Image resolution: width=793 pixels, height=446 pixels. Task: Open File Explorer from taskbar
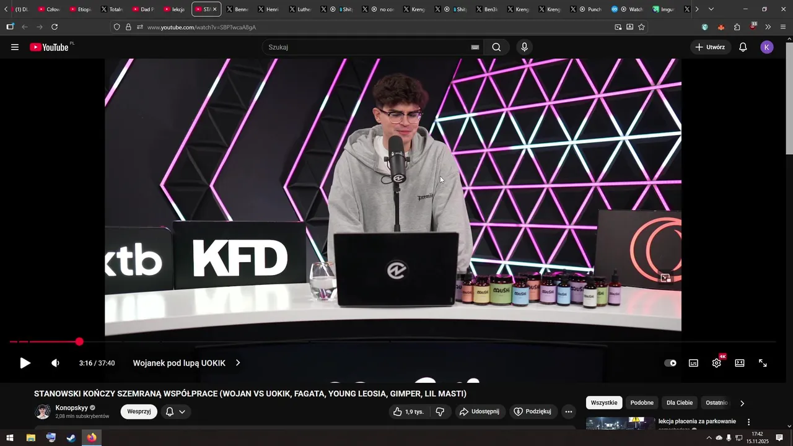30,438
